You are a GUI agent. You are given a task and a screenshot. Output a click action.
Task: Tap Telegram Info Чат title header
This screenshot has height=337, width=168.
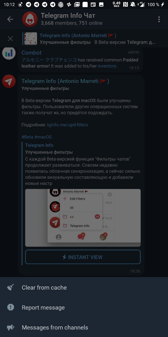click(x=68, y=16)
